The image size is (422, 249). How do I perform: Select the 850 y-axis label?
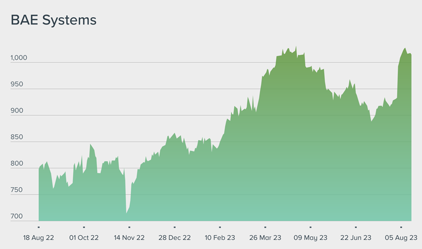17,137
